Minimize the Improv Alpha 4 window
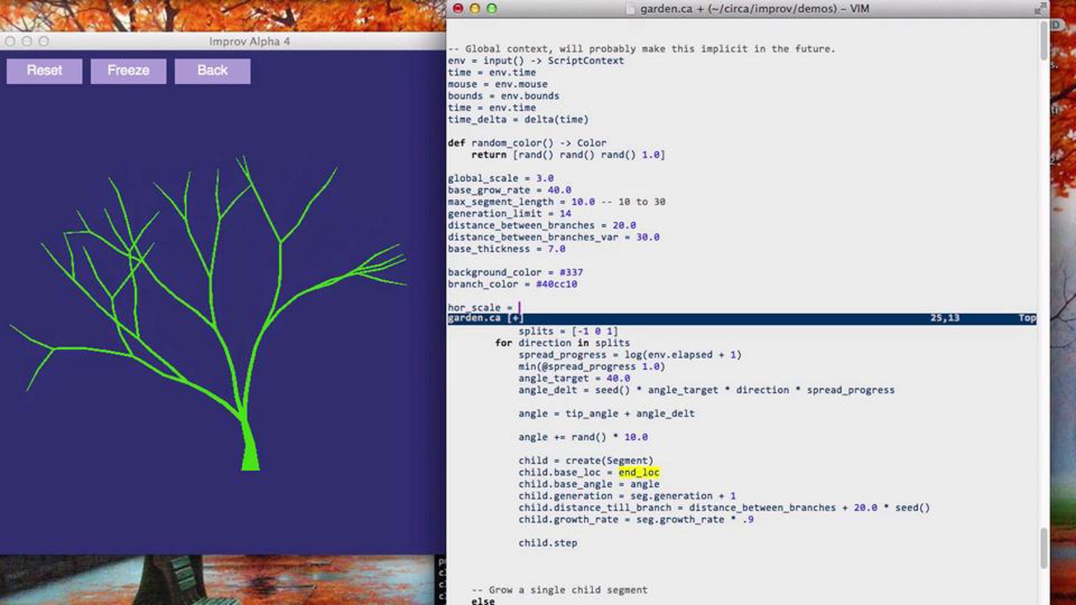The width and height of the screenshot is (1076, 605). click(27, 41)
